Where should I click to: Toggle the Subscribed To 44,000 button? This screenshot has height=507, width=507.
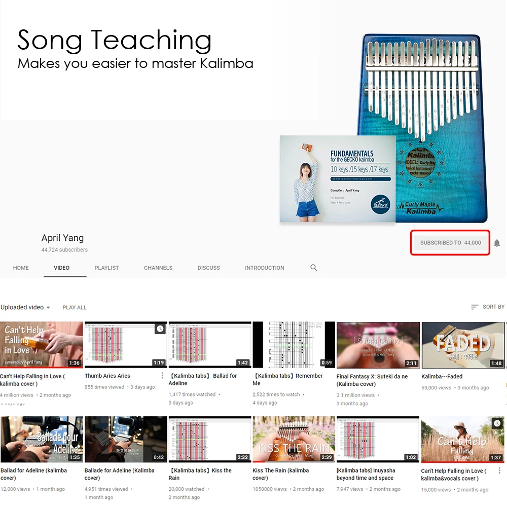click(450, 243)
